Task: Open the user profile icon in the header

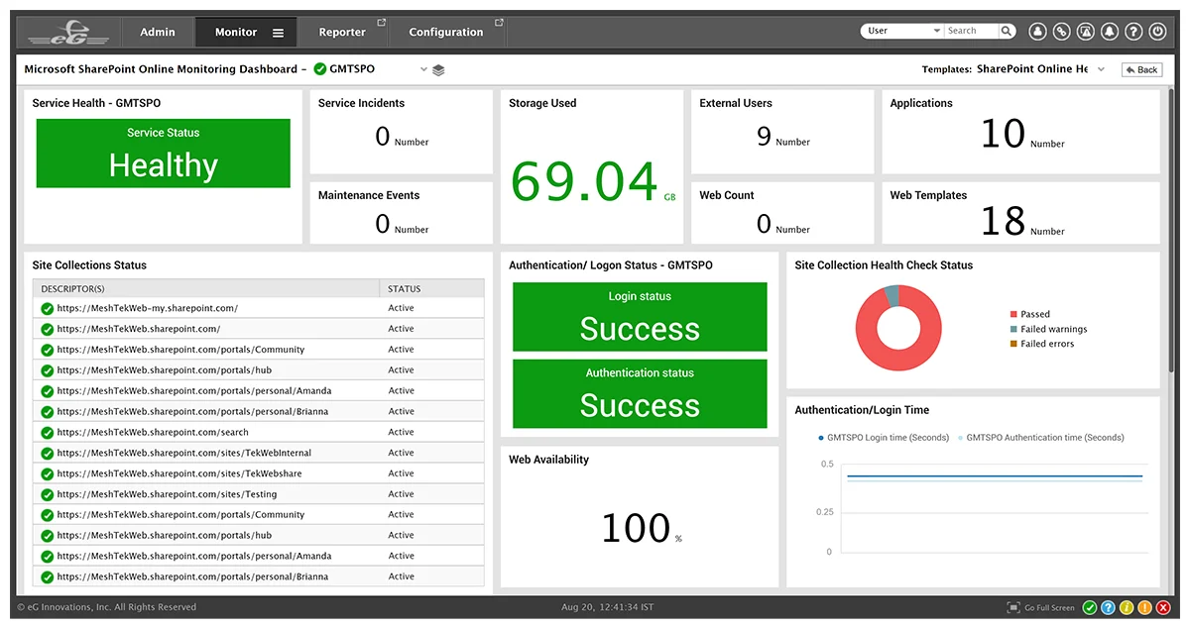Action: 1037,32
